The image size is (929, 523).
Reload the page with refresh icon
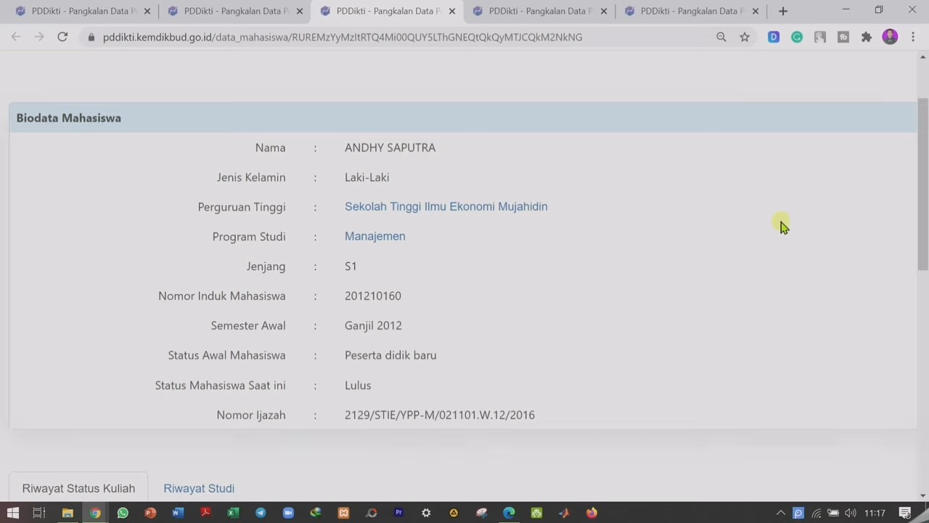(62, 37)
